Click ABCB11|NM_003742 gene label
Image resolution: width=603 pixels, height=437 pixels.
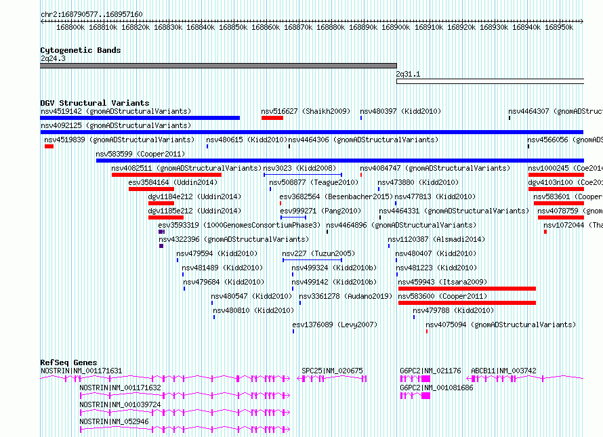pyautogui.click(x=503, y=371)
